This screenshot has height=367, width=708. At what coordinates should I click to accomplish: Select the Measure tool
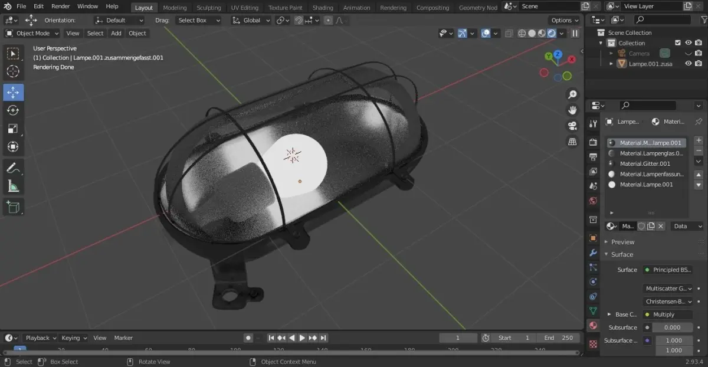click(x=13, y=186)
